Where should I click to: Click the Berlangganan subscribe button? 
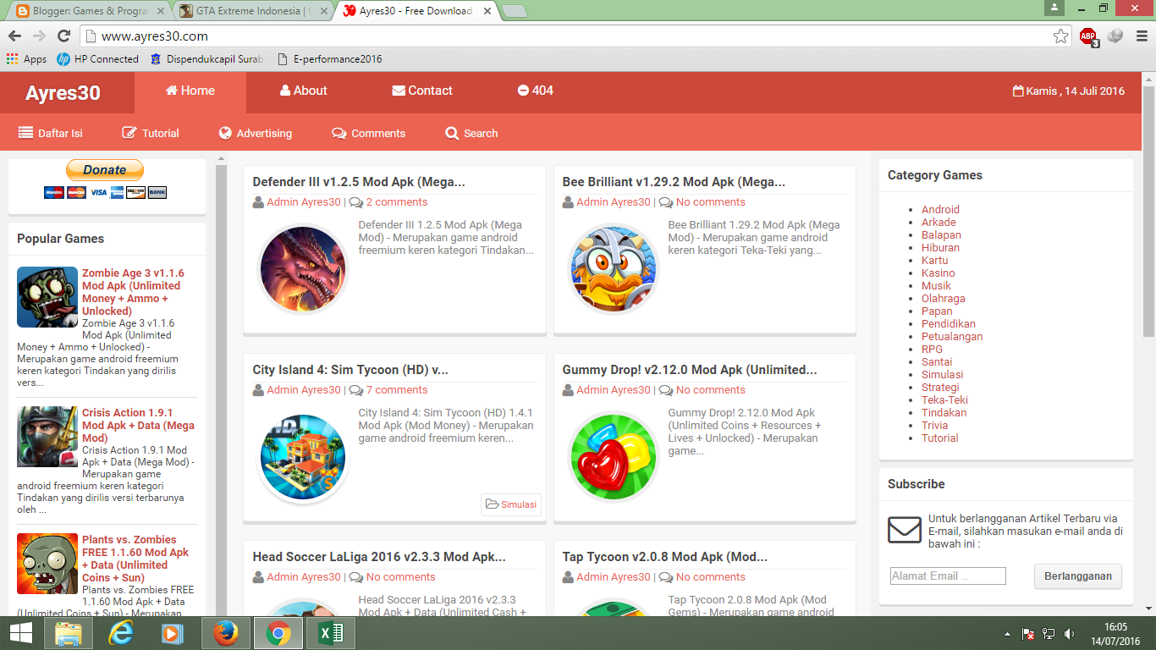coord(1078,576)
